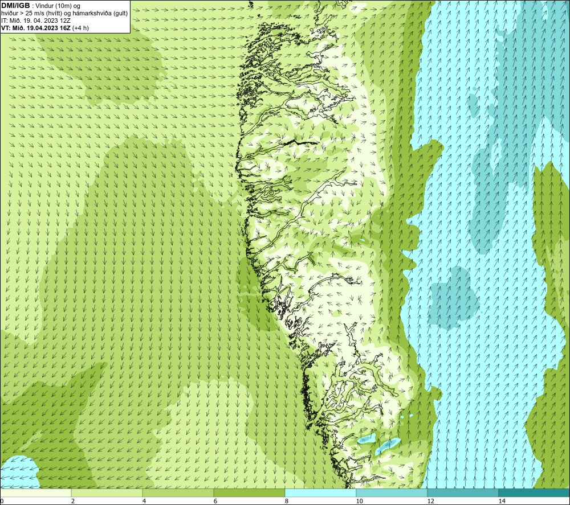Image resolution: width=570 pixels, height=505 pixels.
Task: Click the "4" label on the wind scale
Action: 144,502
